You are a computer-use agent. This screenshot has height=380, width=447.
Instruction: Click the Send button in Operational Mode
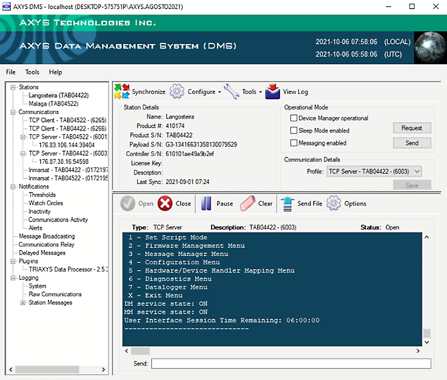pos(412,143)
